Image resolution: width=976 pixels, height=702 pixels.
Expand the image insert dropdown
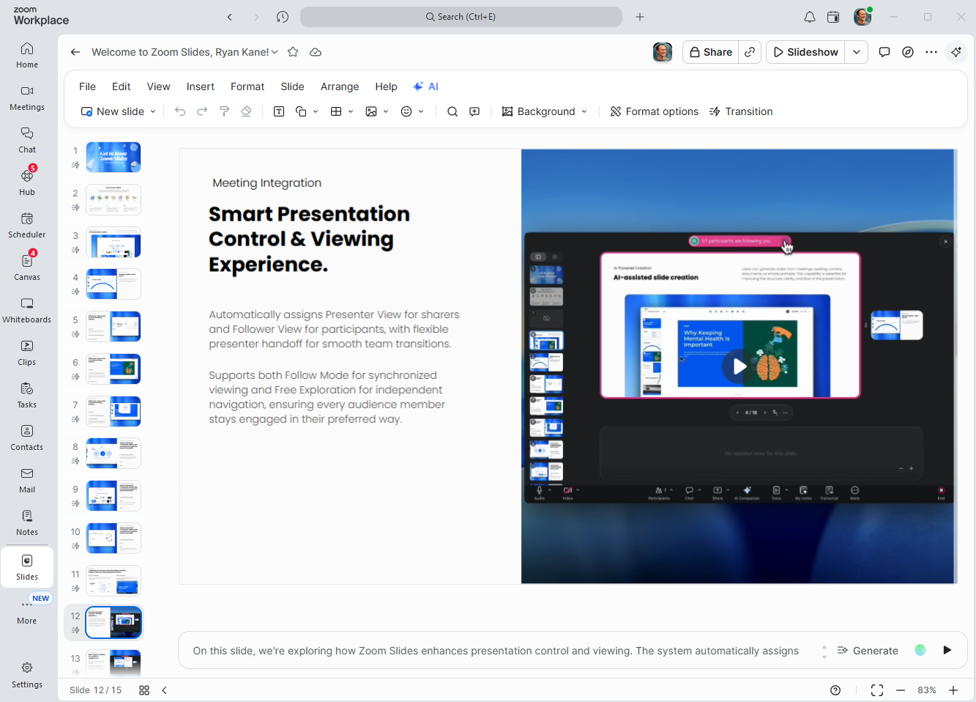tap(386, 111)
